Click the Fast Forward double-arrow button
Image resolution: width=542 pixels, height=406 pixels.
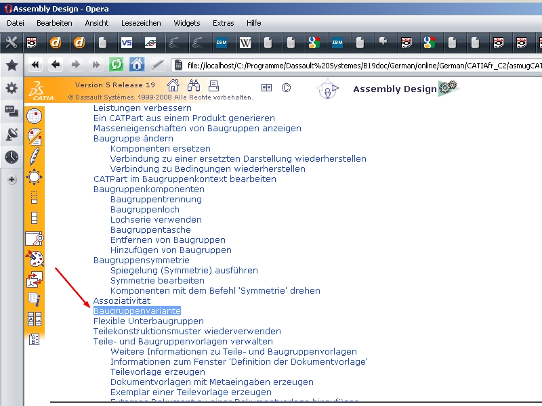[96, 64]
